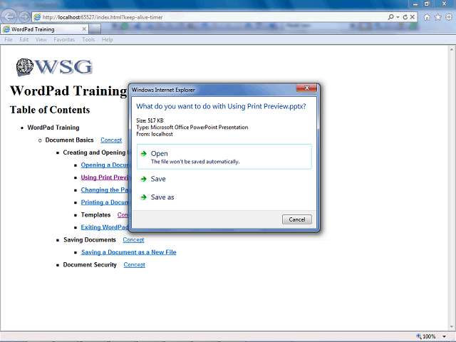Viewport: 456px width, 342px height.
Task: Choose Save in the download dialog
Action: [224, 179]
